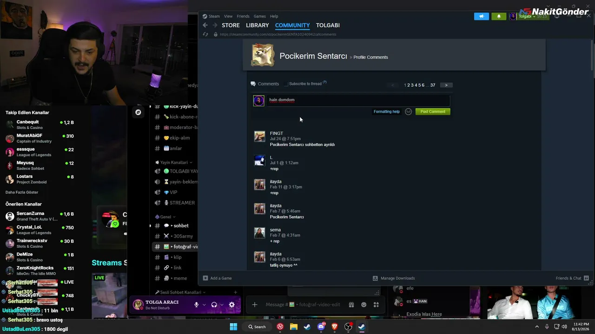Viewport: 595px width, 334px height.
Task: Open Discord emoji picker in message bar
Action: [x=364, y=305]
